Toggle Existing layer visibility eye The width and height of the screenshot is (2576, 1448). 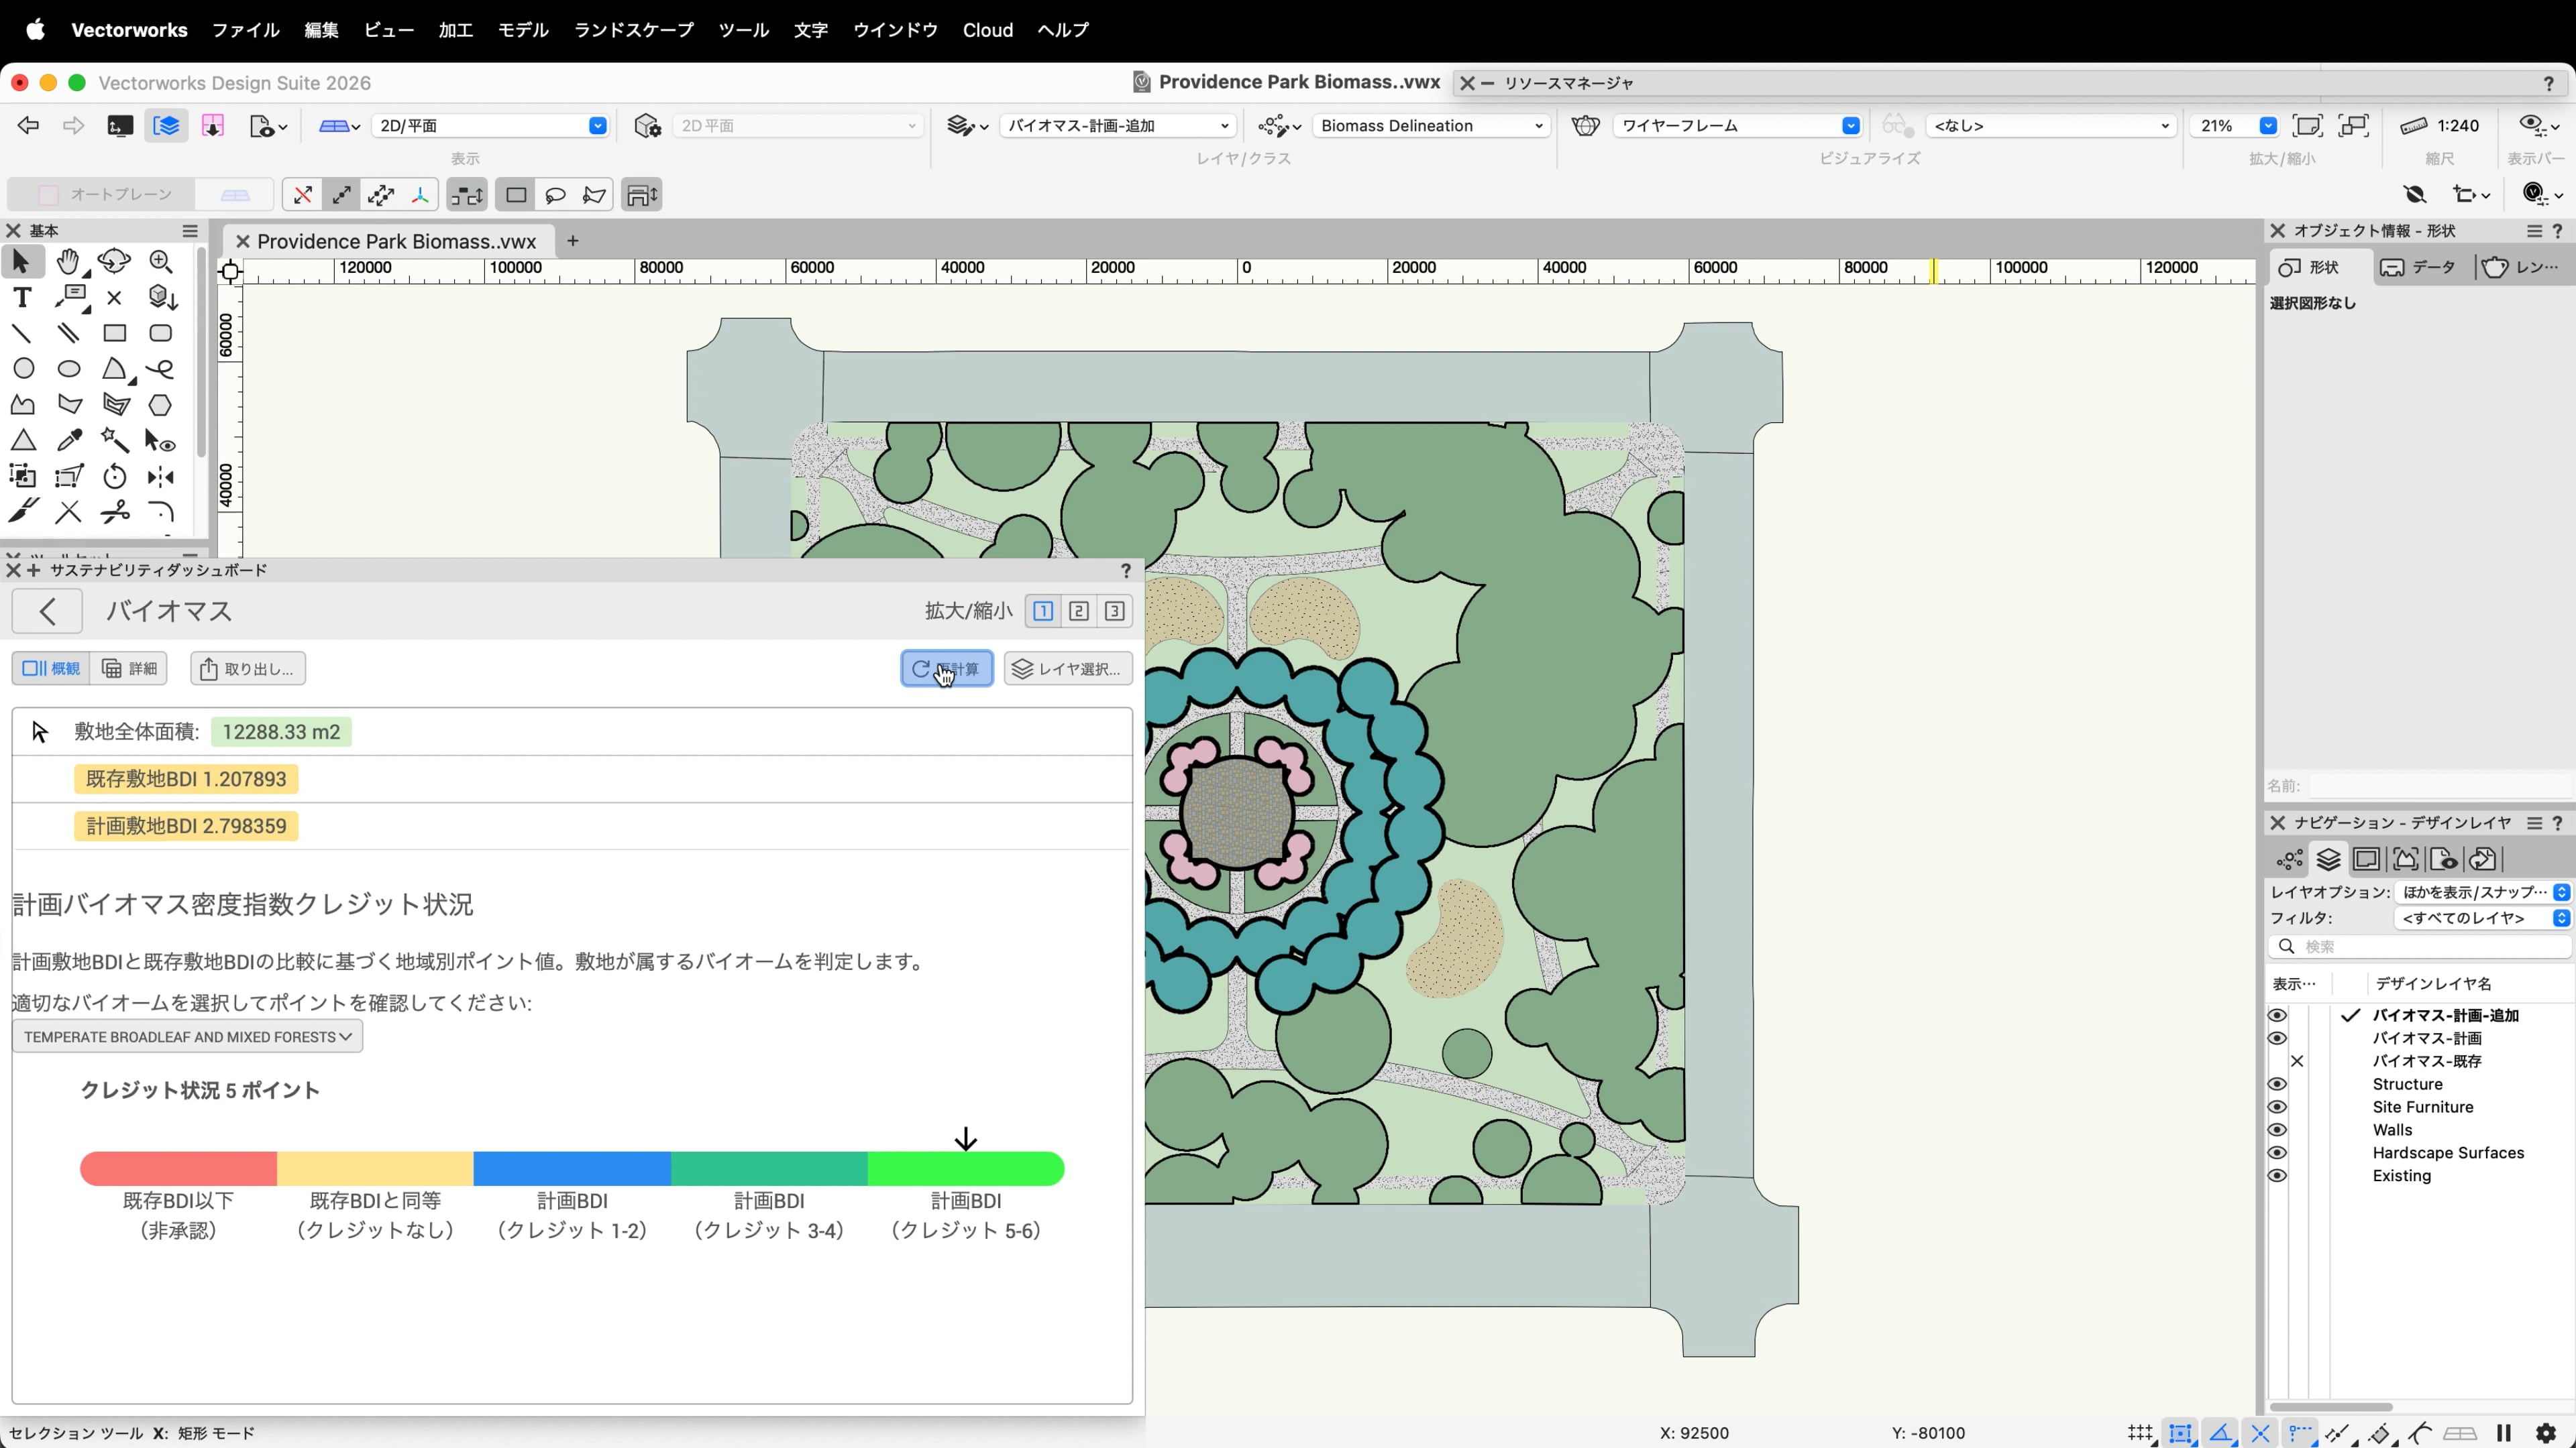2277,1176
